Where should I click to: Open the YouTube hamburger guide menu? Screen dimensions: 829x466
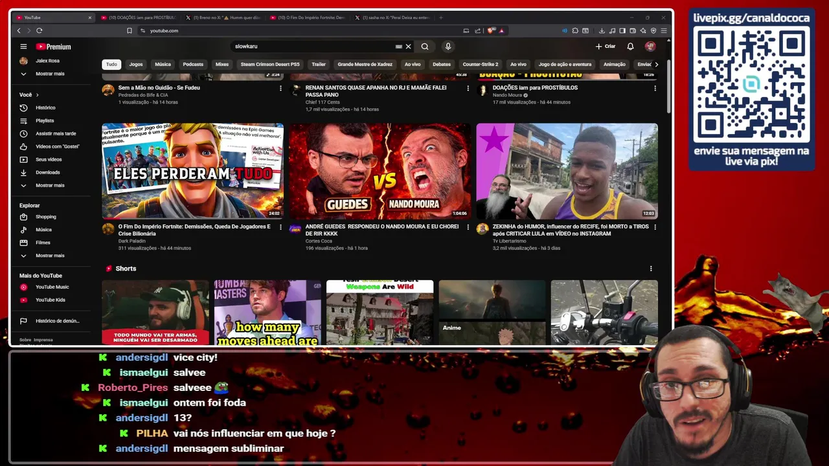(23, 47)
